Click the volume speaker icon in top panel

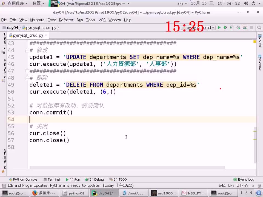[x=246, y=3]
